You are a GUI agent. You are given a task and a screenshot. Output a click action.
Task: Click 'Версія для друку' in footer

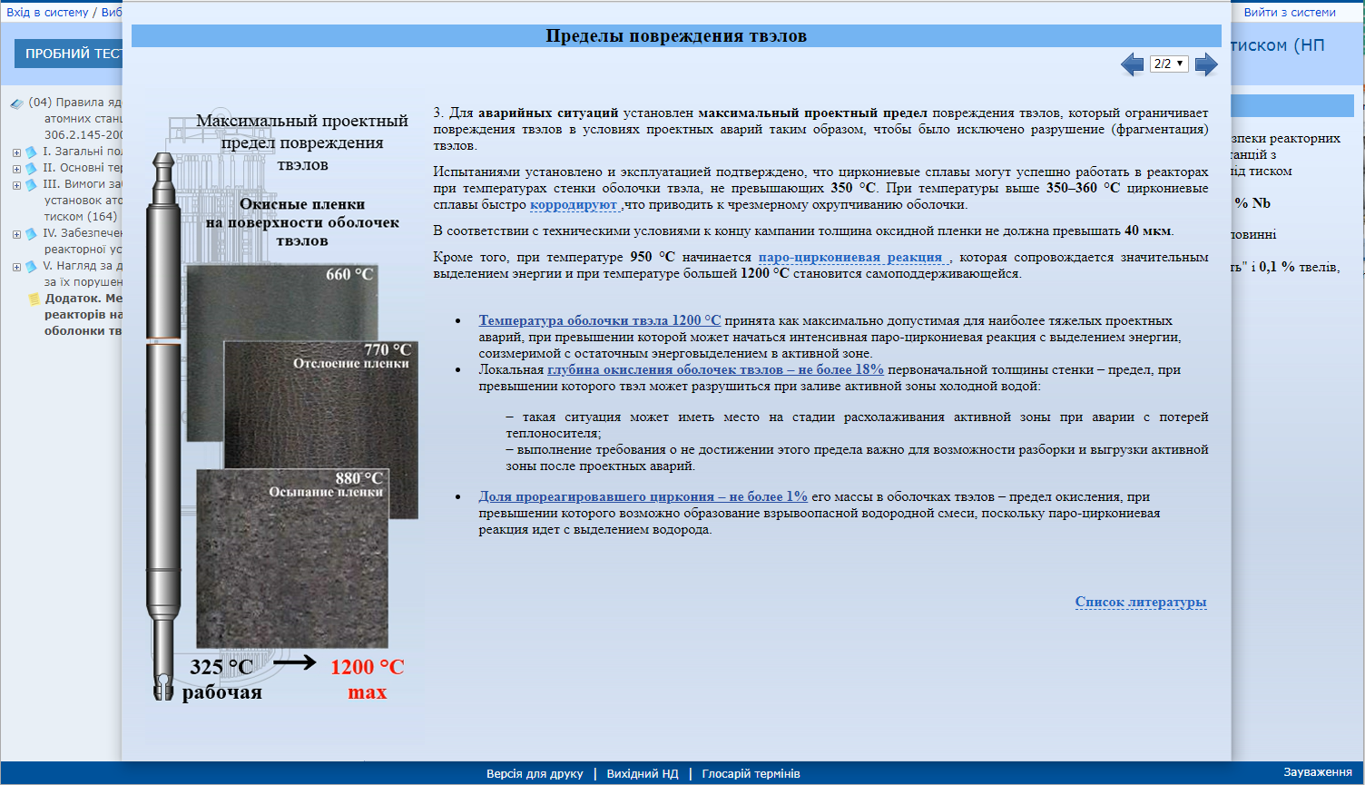coord(535,774)
